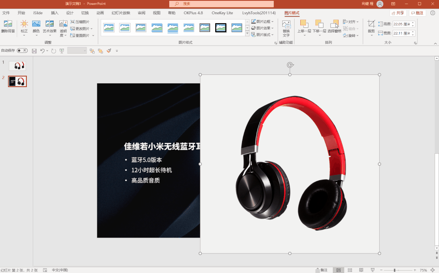This screenshot has height=273, width=439.
Task: Click the 批注 Comments button
Action: 417,13
